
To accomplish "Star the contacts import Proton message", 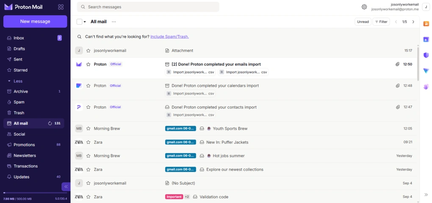I will pos(88,107).
